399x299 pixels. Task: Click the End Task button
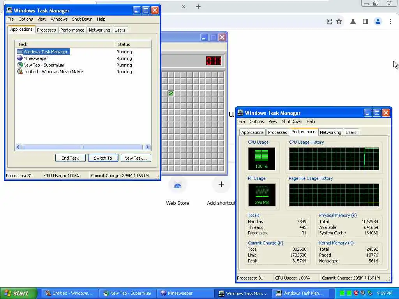[70, 158]
